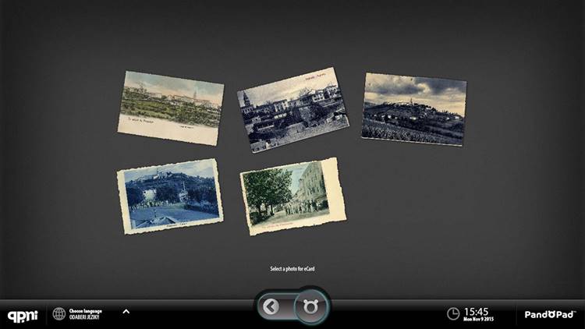Select the top-left panoramic town postcard
This screenshot has width=585, height=329.
tap(172, 108)
